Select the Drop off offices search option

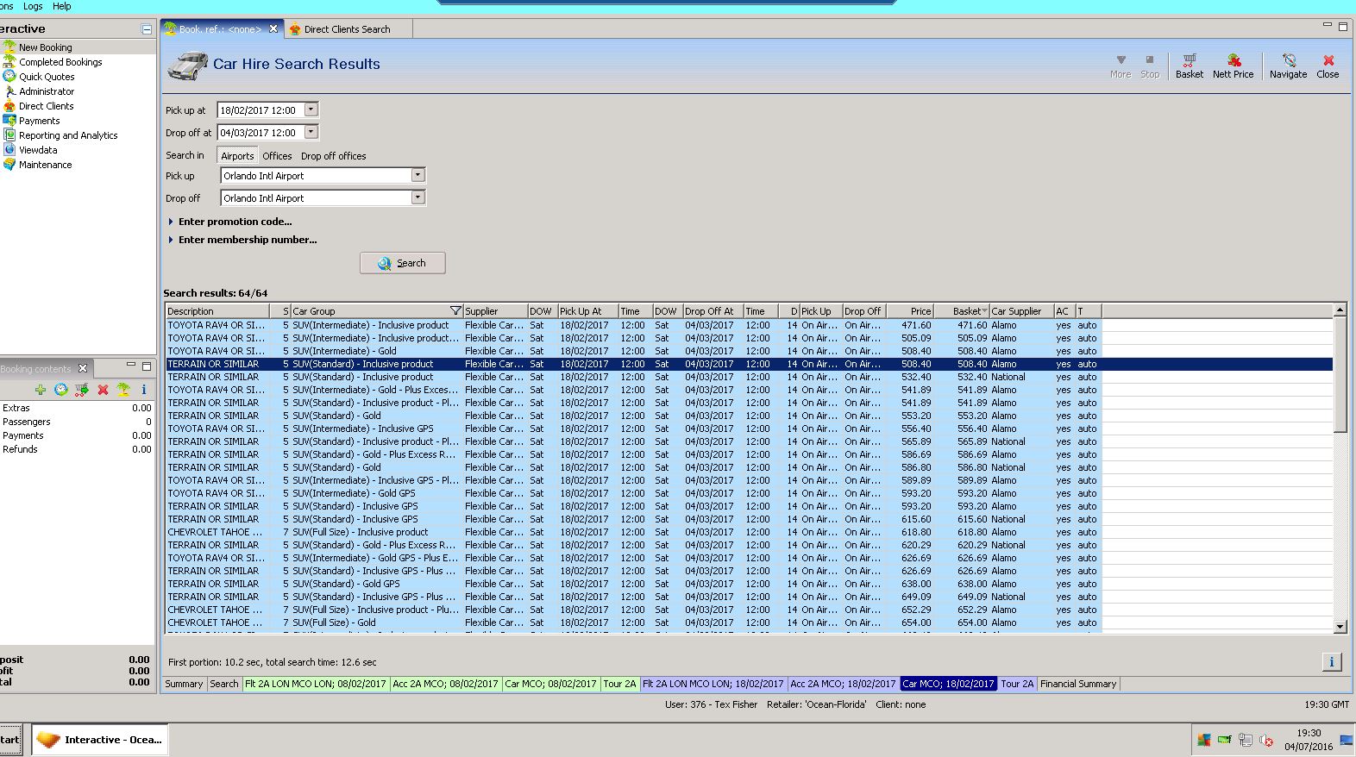(x=333, y=156)
